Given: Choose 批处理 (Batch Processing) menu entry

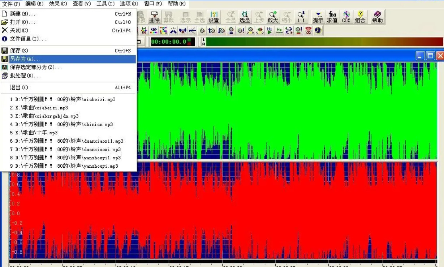Looking at the screenshot, I should tap(25, 76).
